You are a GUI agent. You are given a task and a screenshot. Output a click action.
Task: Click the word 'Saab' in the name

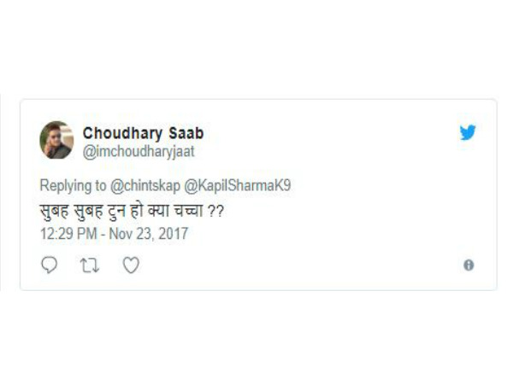(x=186, y=133)
